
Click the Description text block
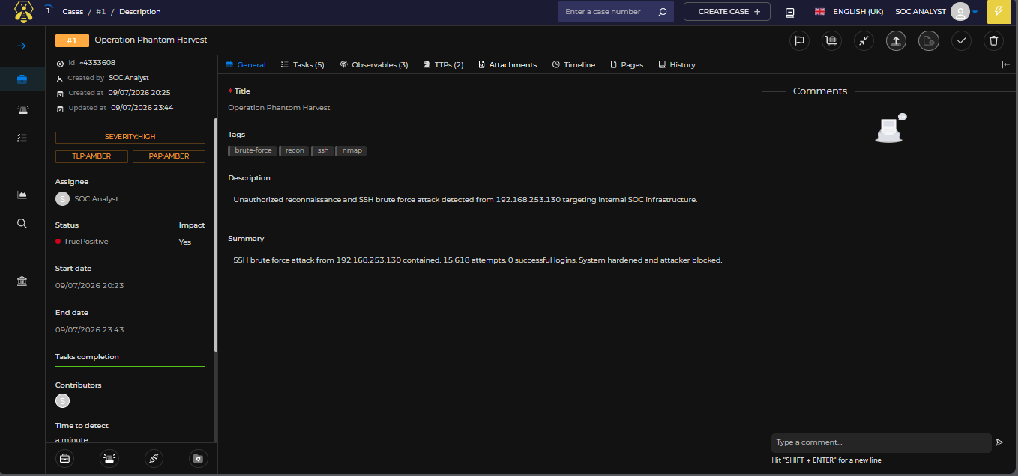pyautogui.click(x=465, y=200)
